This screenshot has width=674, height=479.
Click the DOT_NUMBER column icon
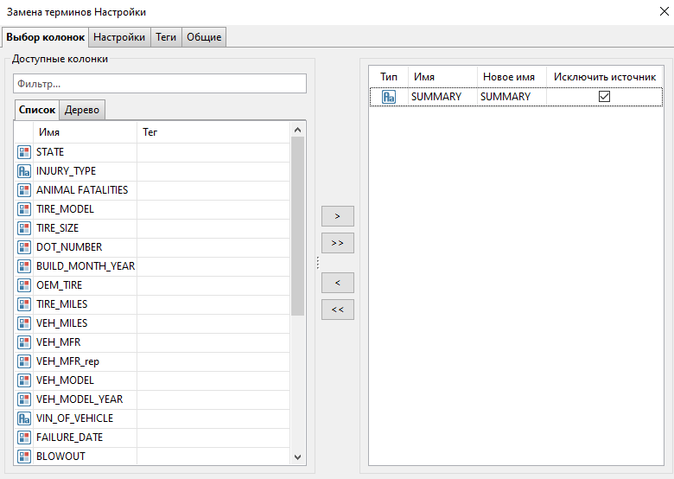(x=24, y=247)
